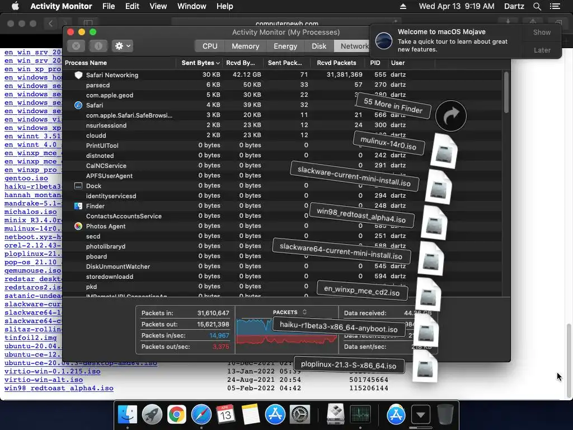Open Finder from the Dock

[127, 414]
